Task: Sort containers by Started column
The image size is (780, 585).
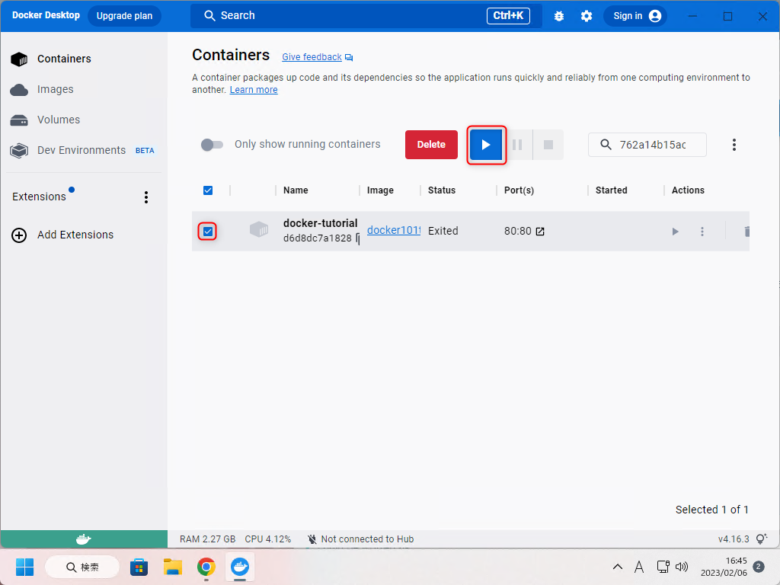Action: pyautogui.click(x=612, y=190)
